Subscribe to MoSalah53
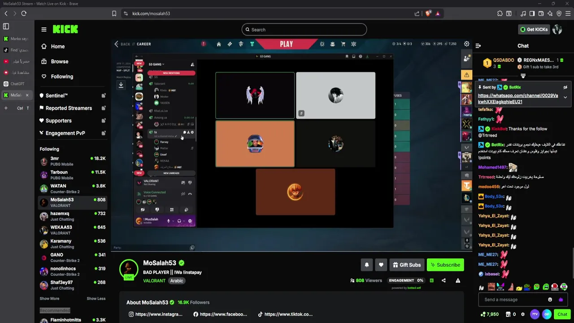Viewport: 574px width, 323px height. (445, 265)
